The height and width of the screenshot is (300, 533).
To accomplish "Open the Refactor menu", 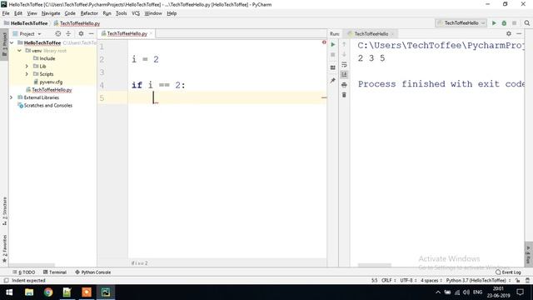I will coord(89,13).
